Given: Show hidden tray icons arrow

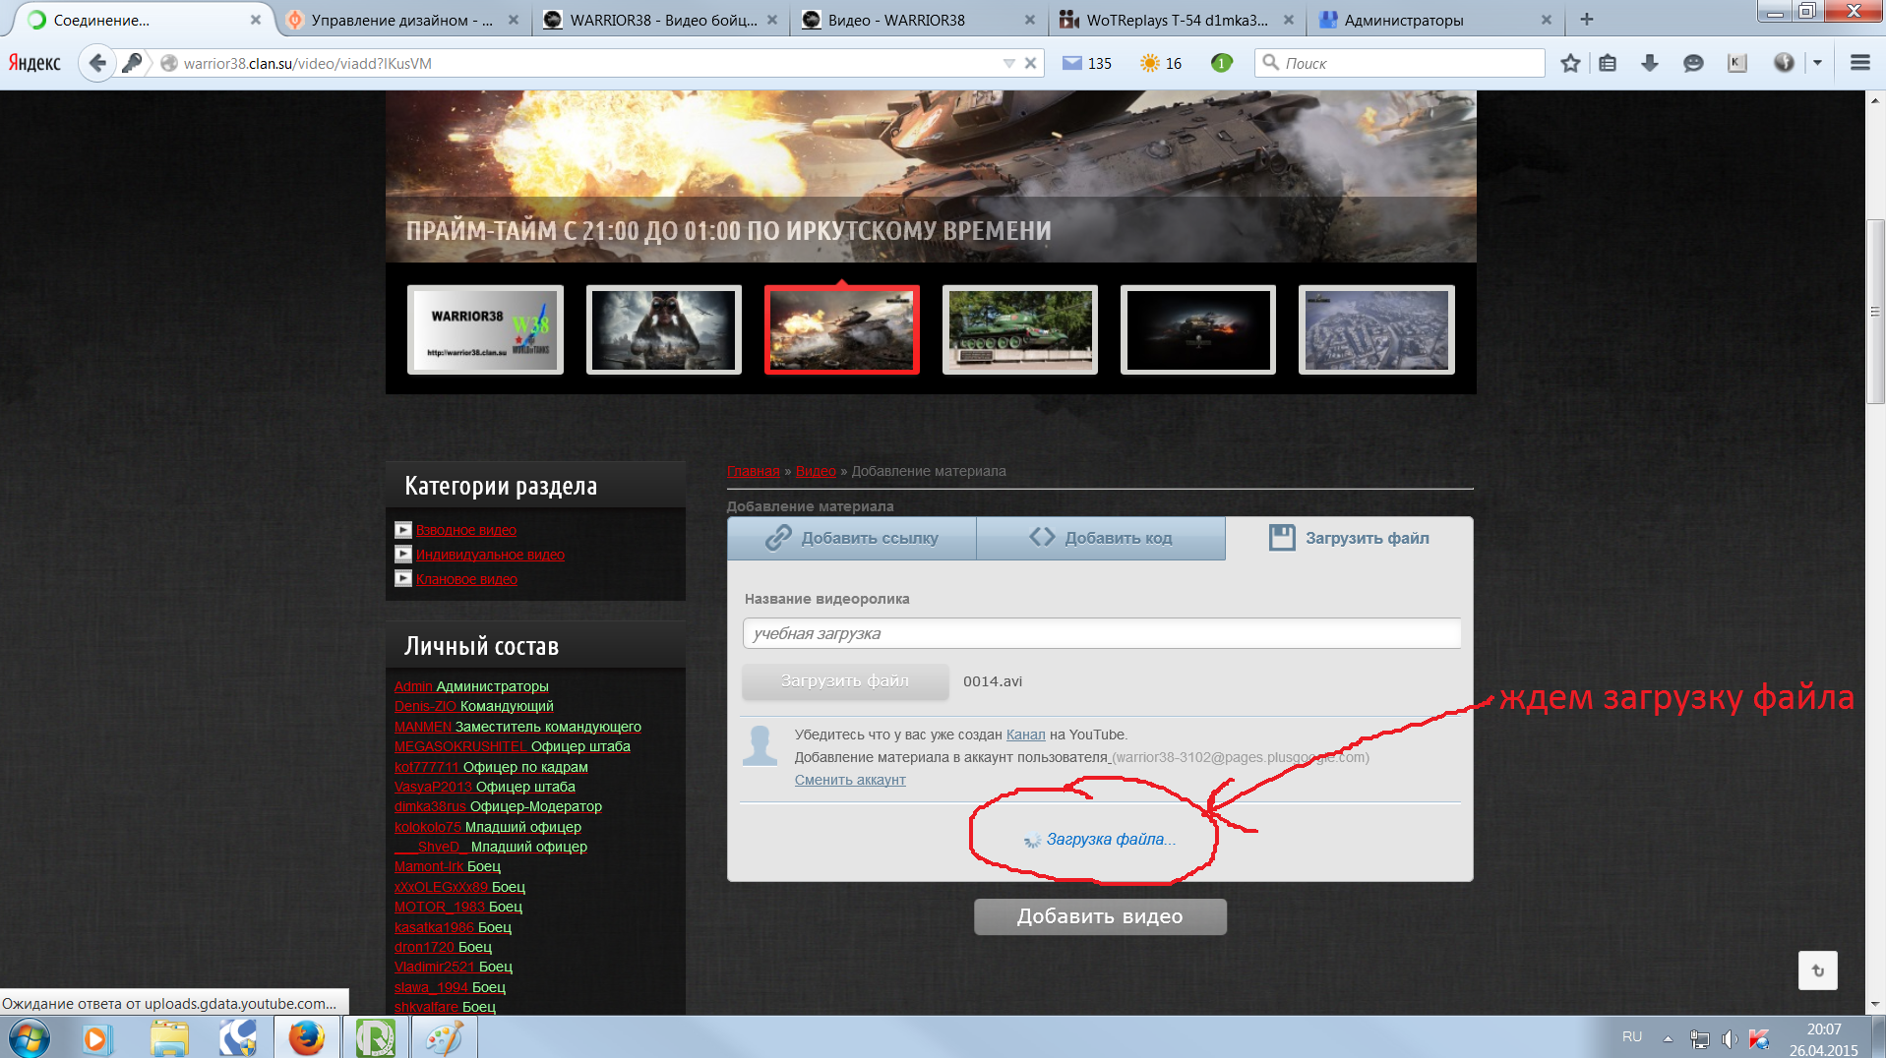Looking at the screenshot, I should pyautogui.click(x=1668, y=1038).
